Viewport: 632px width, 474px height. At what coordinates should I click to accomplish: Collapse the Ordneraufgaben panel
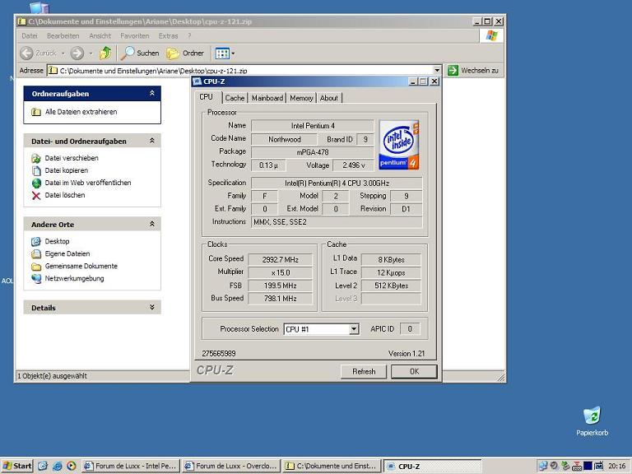coord(152,94)
